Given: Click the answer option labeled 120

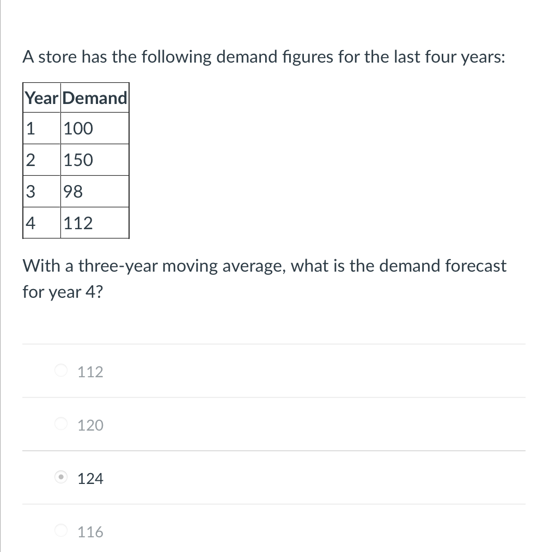Looking at the screenshot, I should click(90, 425).
